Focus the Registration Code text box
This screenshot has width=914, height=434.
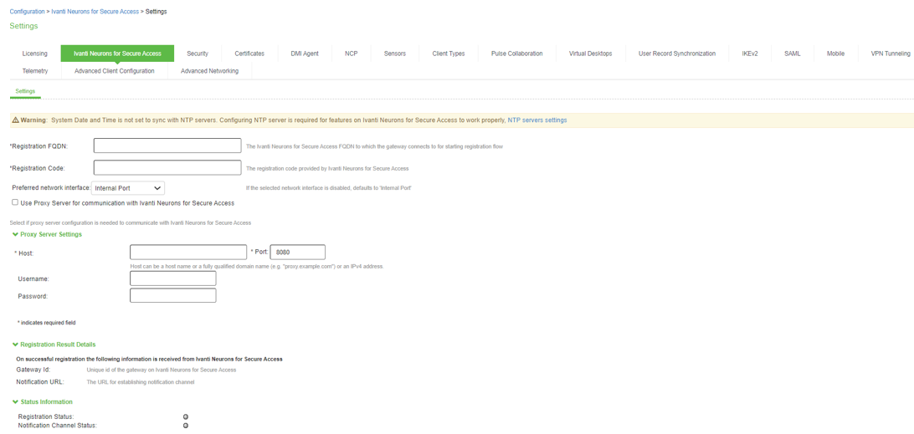(x=167, y=168)
